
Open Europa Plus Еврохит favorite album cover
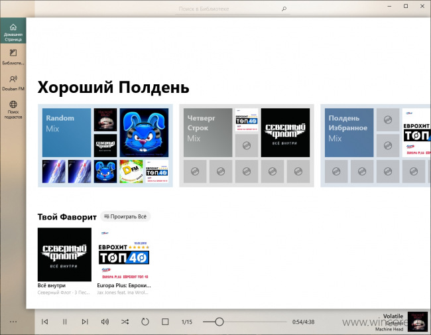coord(124,255)
